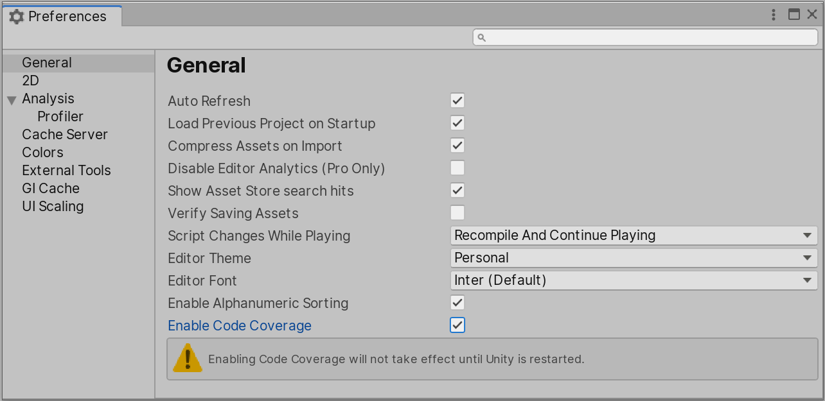Select the Colors settings category

[42, 153]
